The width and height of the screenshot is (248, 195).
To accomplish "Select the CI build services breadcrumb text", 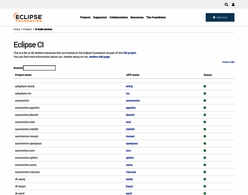I will 43,29.
